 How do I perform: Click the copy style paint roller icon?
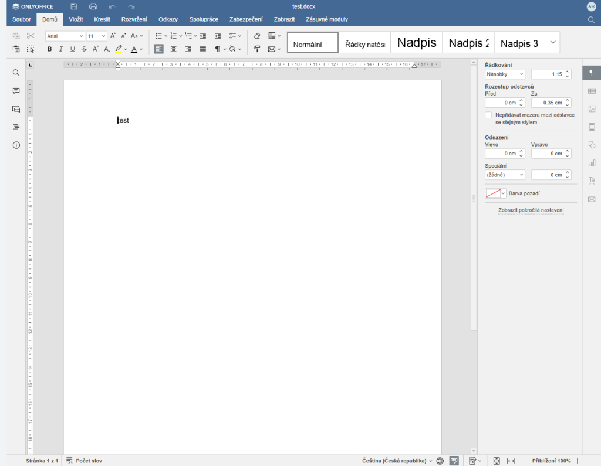click(257, 49)
